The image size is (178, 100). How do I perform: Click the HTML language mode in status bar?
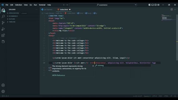(x=166, y=96)
